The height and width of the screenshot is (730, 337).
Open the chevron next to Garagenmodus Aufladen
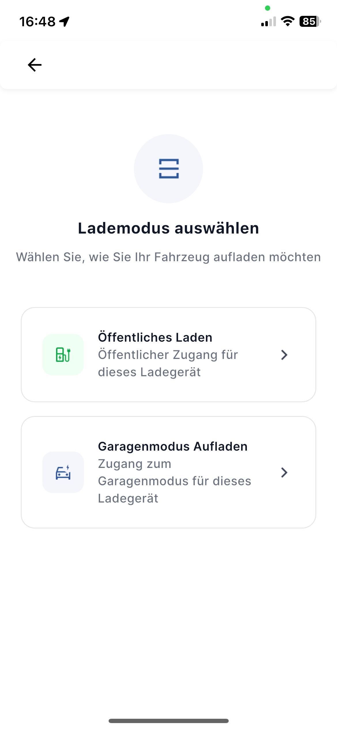pos(284,472)
